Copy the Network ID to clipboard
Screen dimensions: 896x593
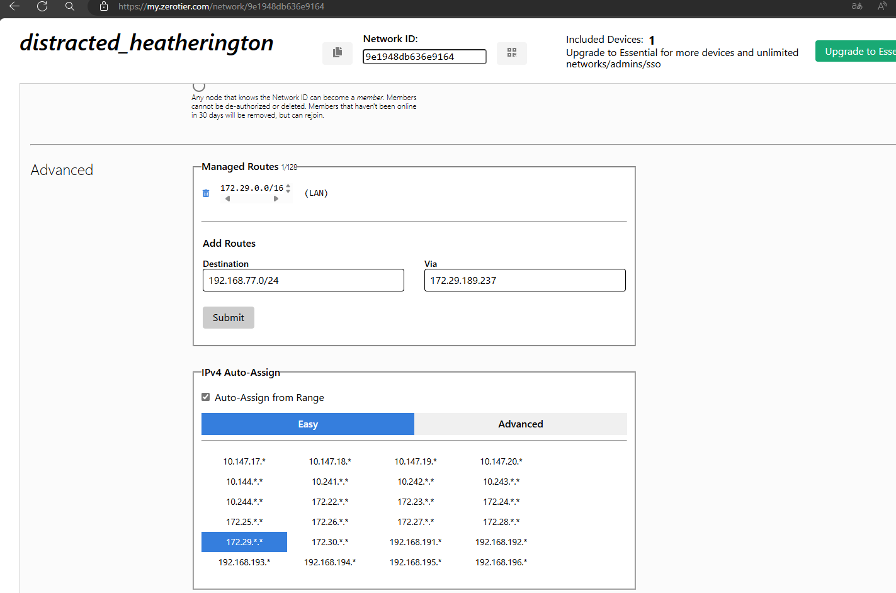(x=337, y=53)
